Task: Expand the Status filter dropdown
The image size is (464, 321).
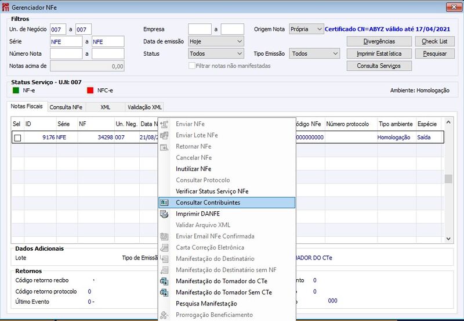Action: click(216, 53)
